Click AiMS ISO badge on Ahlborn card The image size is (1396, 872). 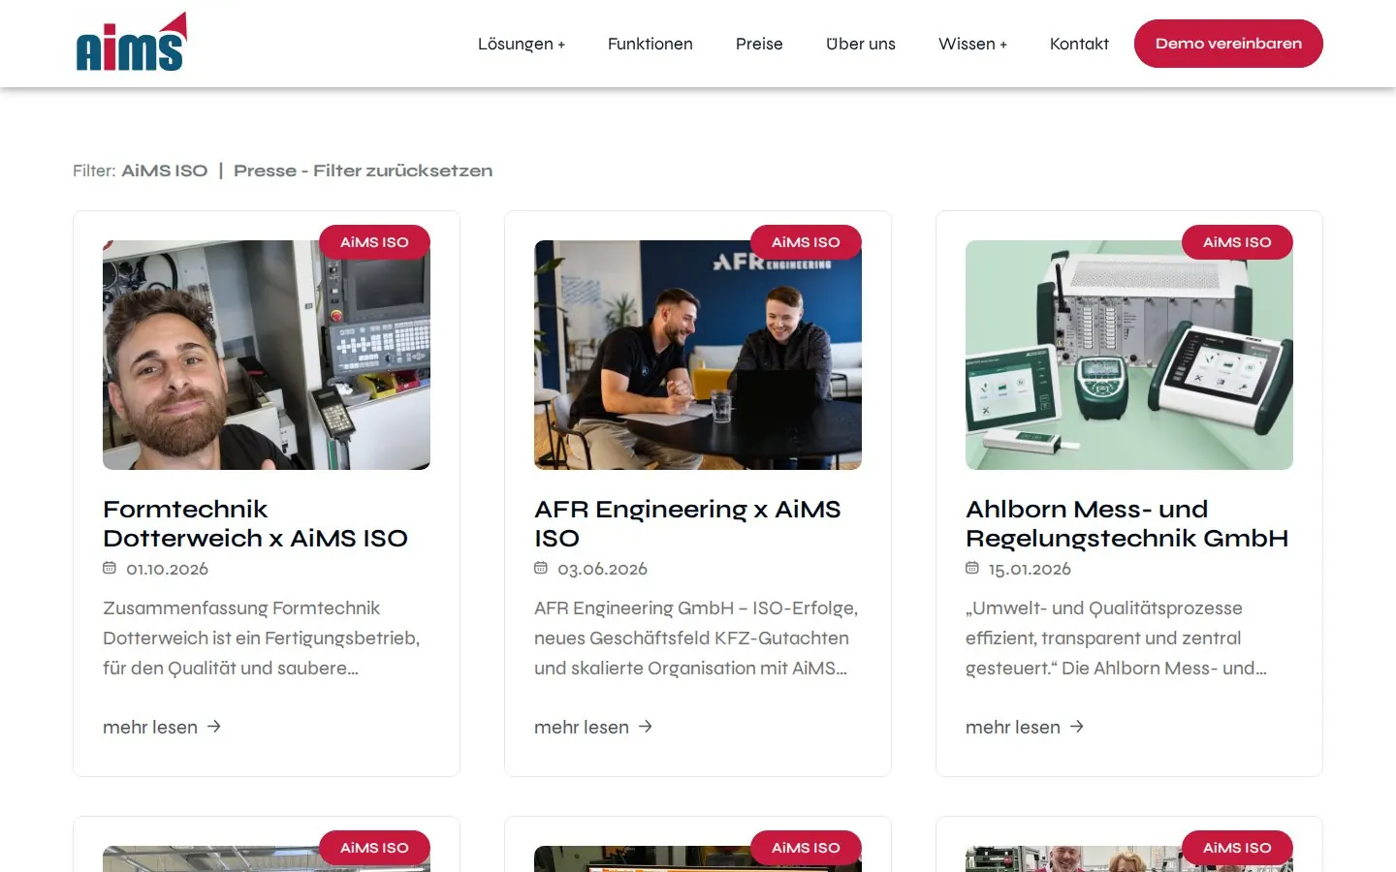click(x=1237, y=242)
